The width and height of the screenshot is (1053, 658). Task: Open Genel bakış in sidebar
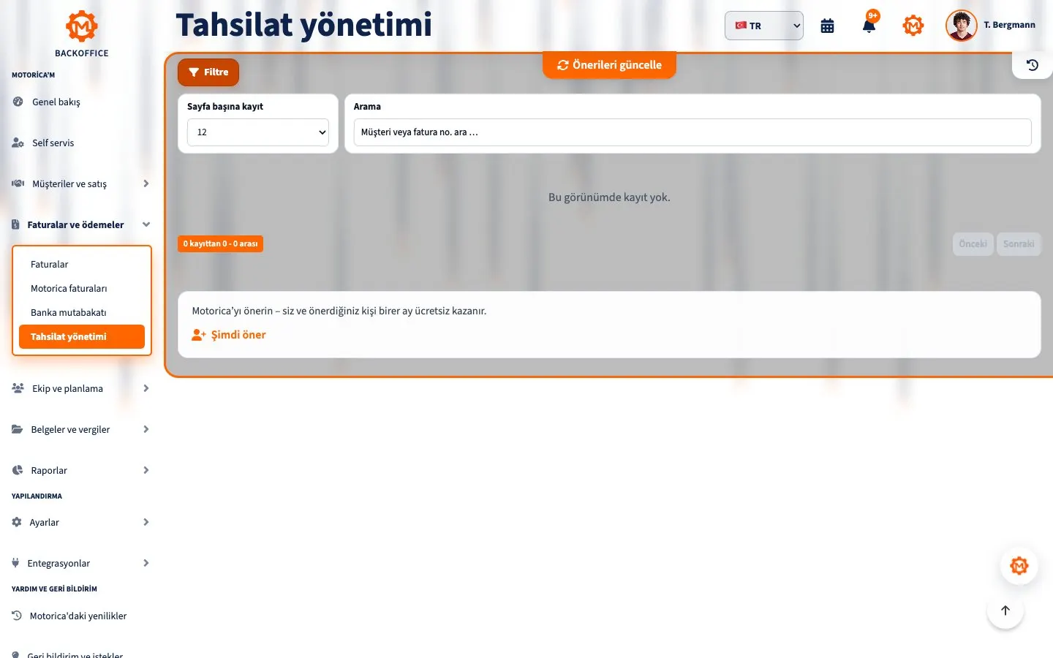coord(56,102)
